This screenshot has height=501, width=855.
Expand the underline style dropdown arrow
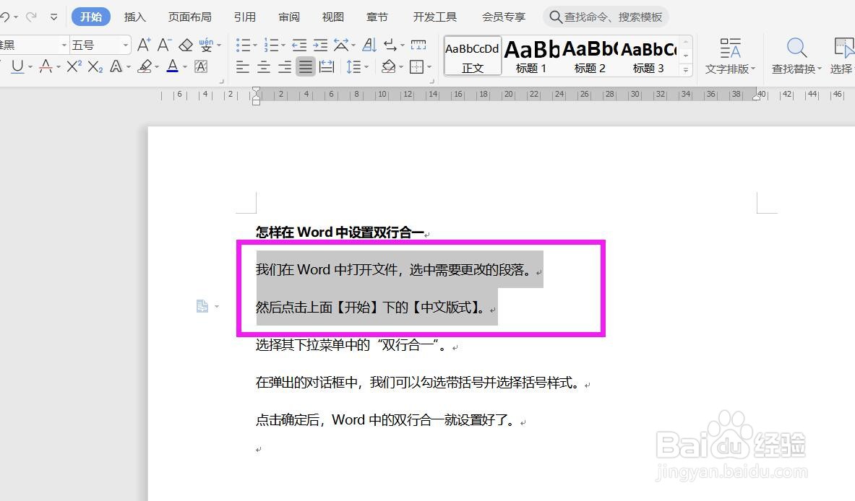(30, 67)
